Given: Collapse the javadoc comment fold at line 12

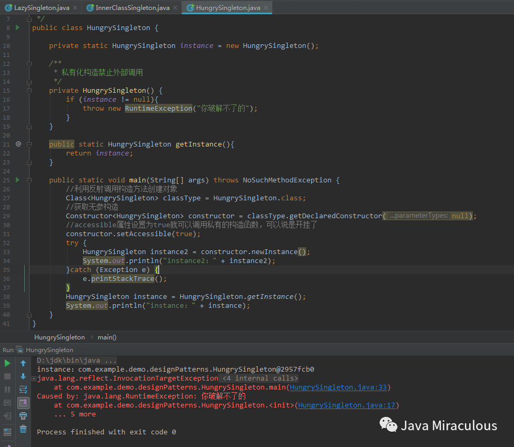Looking at the screenshot, I should (x=29, y=64).
